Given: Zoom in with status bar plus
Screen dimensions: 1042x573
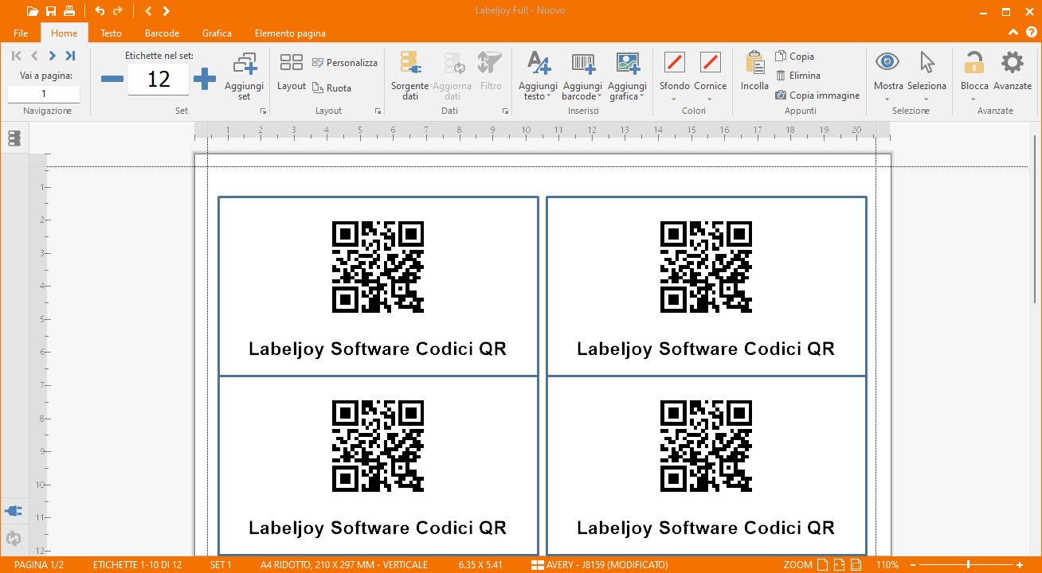Looking at the screenshot, I should tap(1020, 565).
